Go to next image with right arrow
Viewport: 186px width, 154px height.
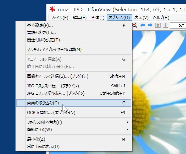[x=150, y=25]
